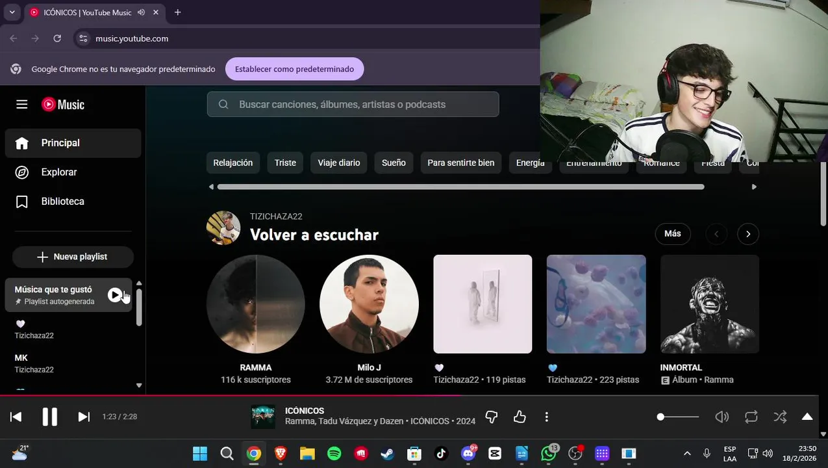Create a Nueva playlist
828x468 pixels.
click(x=73, y=257)
